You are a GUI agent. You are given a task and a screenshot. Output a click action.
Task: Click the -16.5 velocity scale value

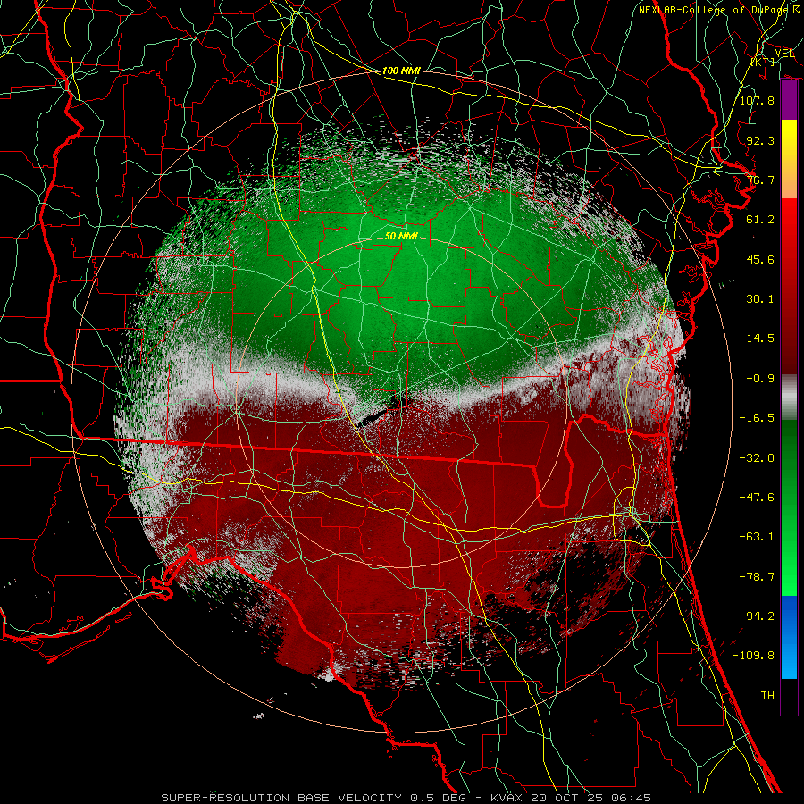(757, 418)
